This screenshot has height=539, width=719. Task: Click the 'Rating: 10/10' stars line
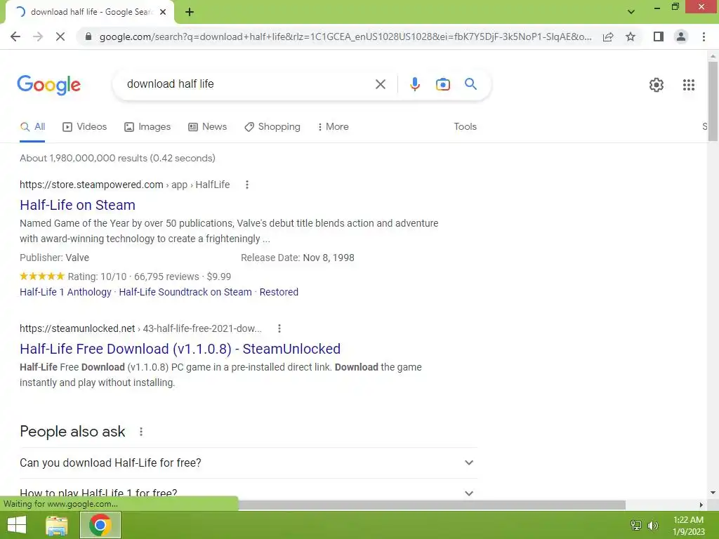pyautogui.click(x=125, y=277)
